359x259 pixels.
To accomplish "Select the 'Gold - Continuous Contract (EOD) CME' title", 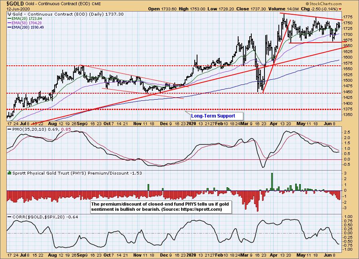I will point(64,4).
